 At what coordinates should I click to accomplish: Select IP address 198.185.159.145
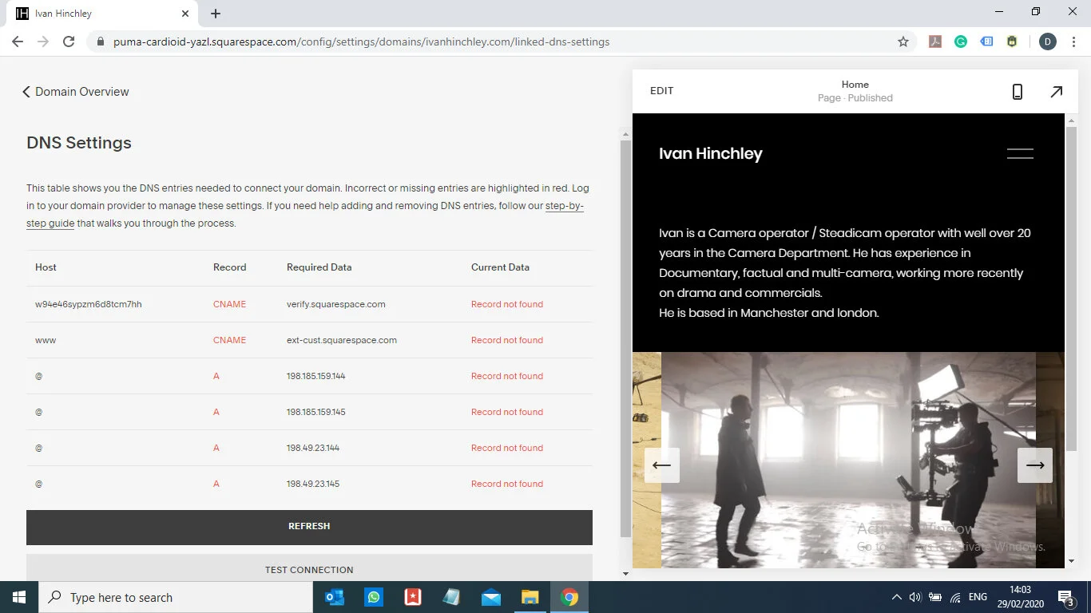click(316, 412)
